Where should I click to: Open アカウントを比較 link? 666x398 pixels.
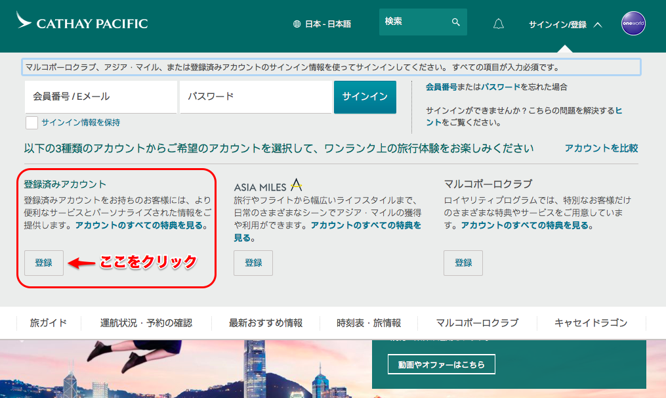[x=601, y=148]
